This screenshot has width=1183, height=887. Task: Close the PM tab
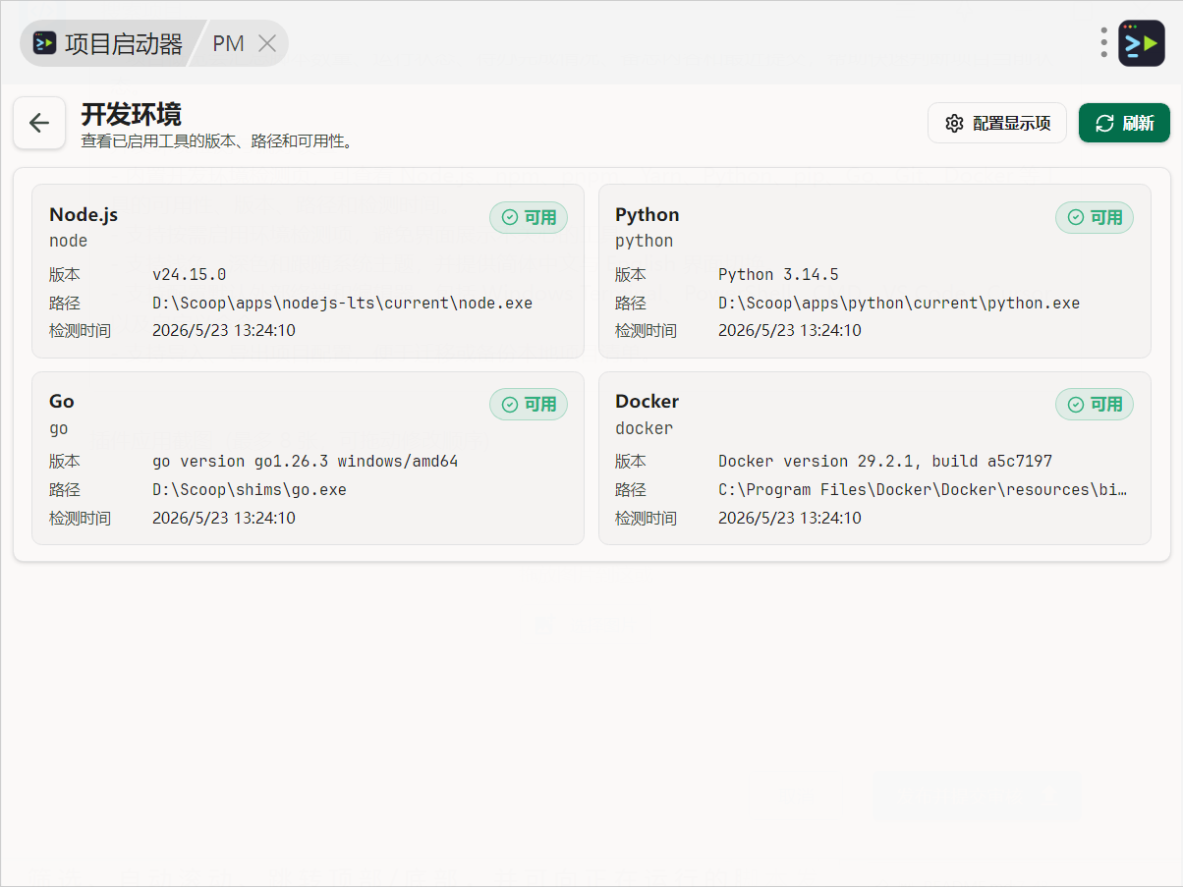[266, 43]
